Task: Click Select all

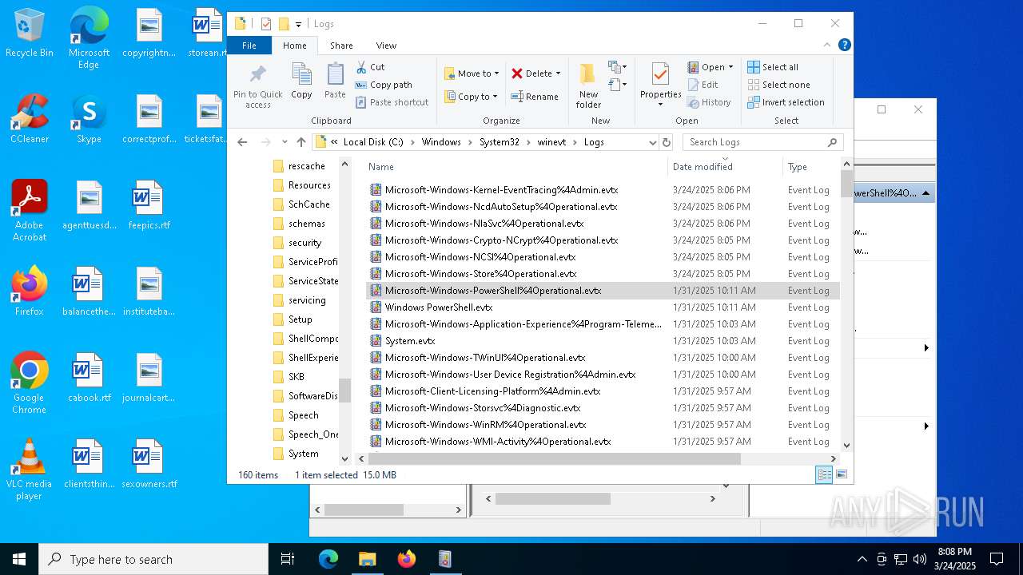Action: pyautogui.click(x=773, y=67)
